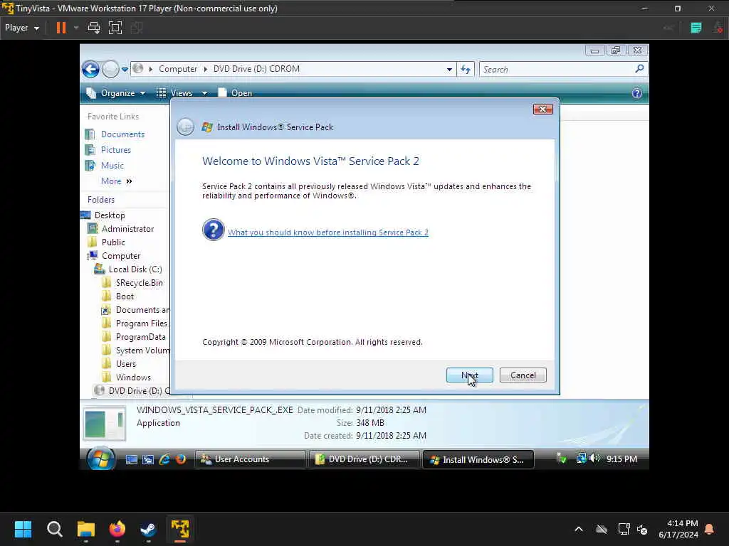Open File Explorer from host taskbar
Screen dimensions: 729x546
(x=86, y=529)
